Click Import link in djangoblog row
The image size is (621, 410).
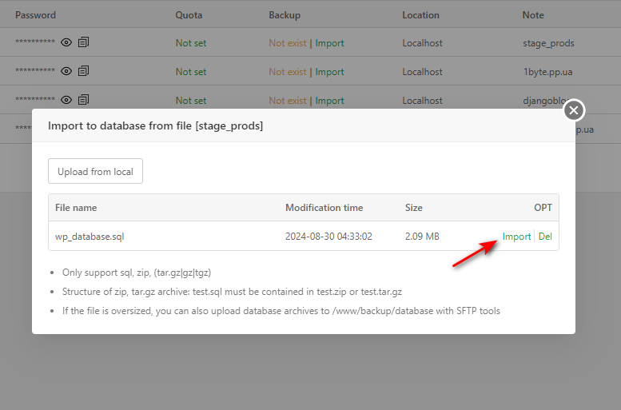pos(329,101)
